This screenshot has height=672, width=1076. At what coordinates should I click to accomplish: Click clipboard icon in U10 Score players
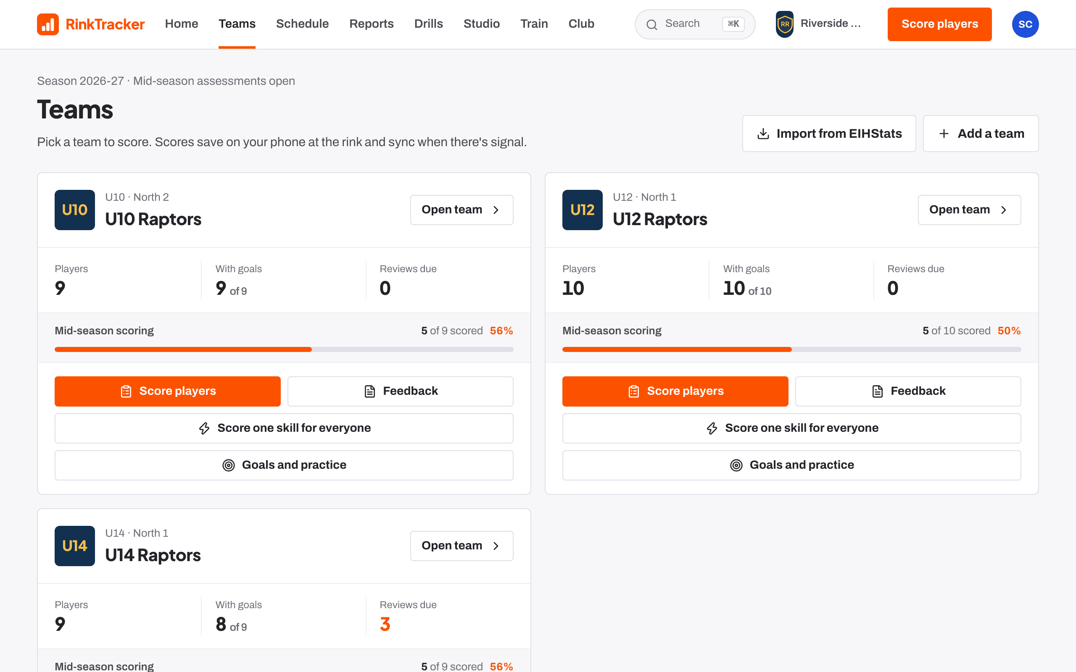tap(126, 391)
